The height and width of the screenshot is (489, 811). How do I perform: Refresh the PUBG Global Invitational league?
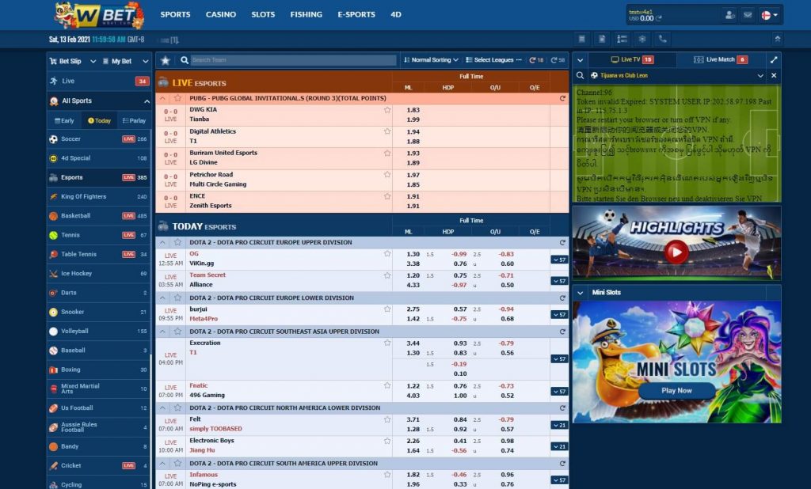click(562, 98)
